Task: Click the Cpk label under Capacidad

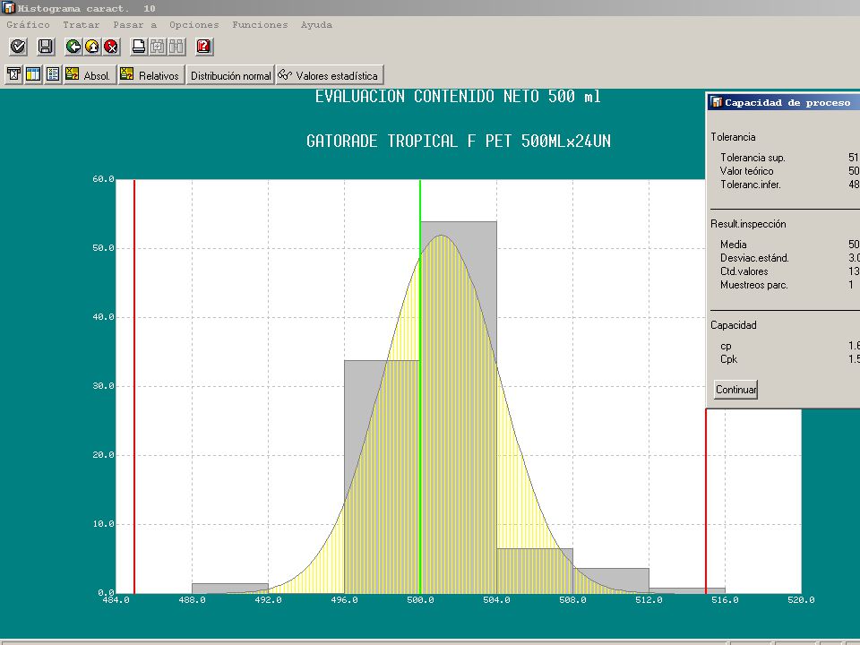Action: click(728, 359)
